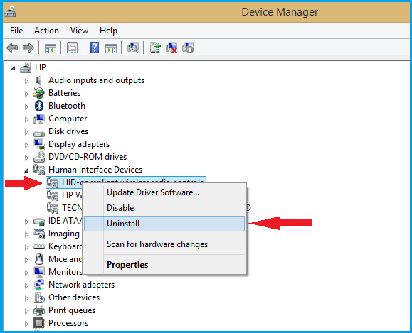Click the Bluetooth logo icon
Viewport: 412px width, 333px height.
click(x=39, y=106)
